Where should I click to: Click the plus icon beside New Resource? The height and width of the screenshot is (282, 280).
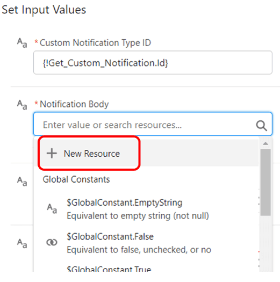coord(52,153)
